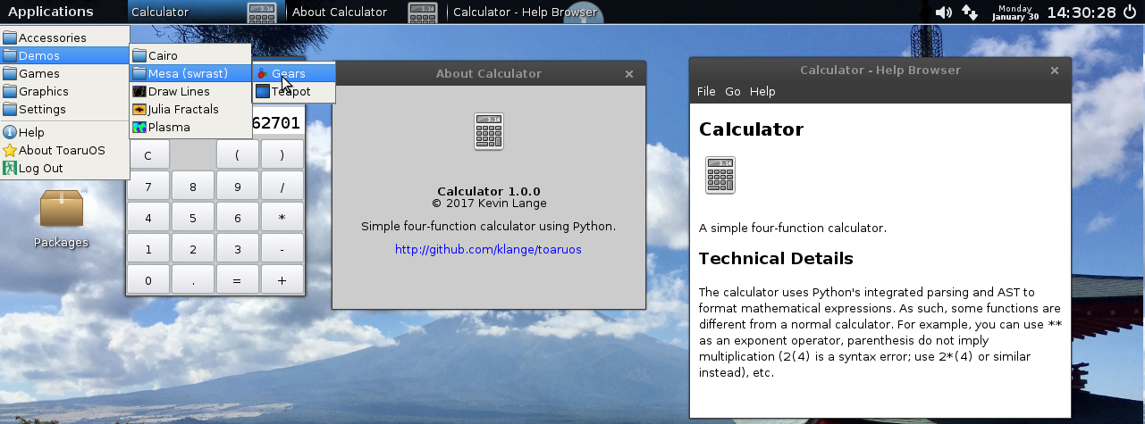Click the red Gears icon
Image resolution: width=1145 pixels, height=424 pixels.
(x=262, y=73)
